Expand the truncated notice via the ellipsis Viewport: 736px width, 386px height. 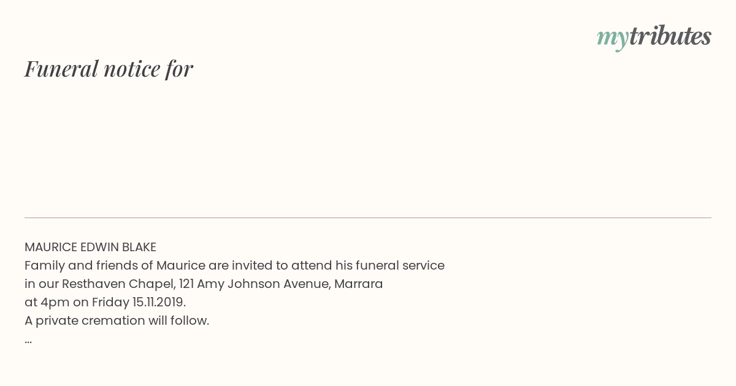click(28, 341)
